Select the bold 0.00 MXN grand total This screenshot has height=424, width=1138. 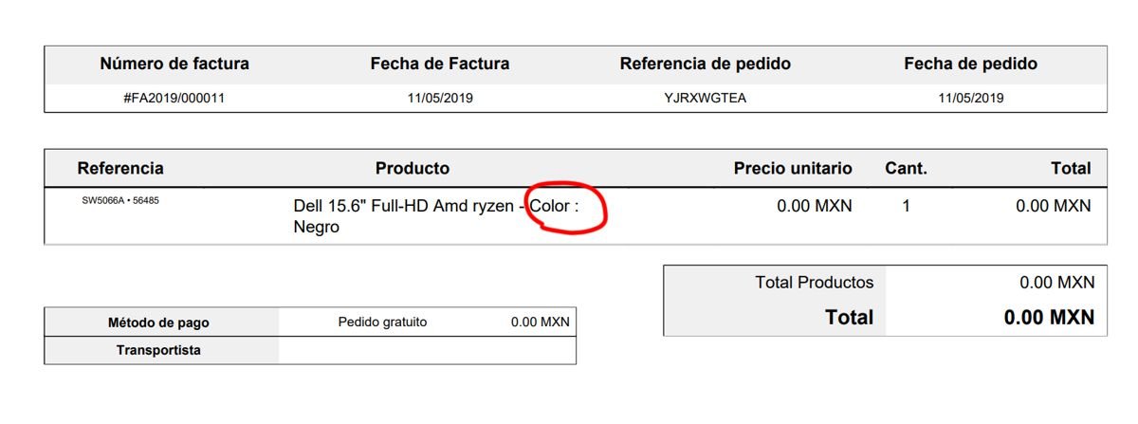point(1049,317)
